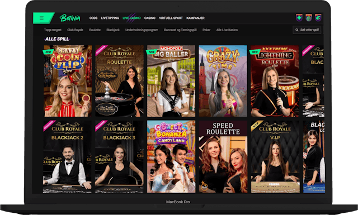Launch Crazy Time game
The image size is (358, 215).
coord(223,81)
